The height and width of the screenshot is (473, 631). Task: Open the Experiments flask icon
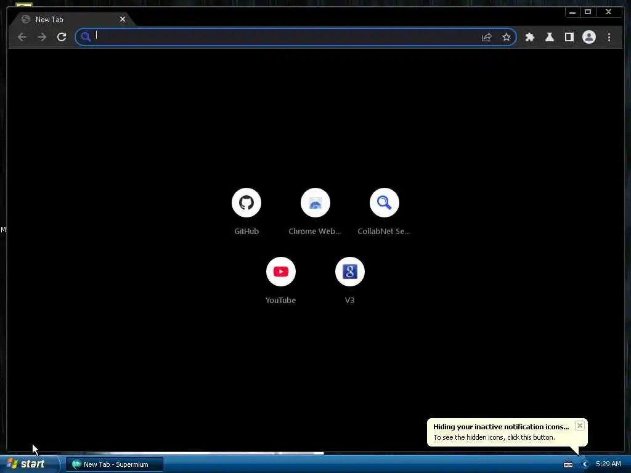pyautogui.click(x=549, y=38)
